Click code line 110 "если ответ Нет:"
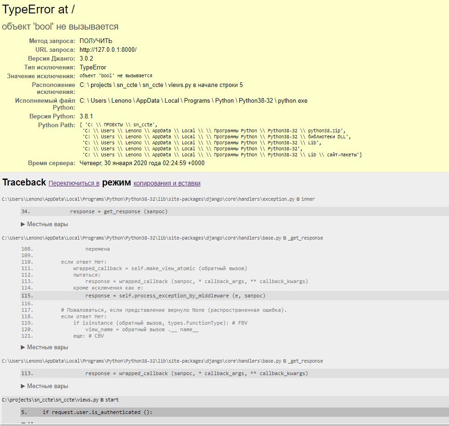449x426 pixels. 84,262
